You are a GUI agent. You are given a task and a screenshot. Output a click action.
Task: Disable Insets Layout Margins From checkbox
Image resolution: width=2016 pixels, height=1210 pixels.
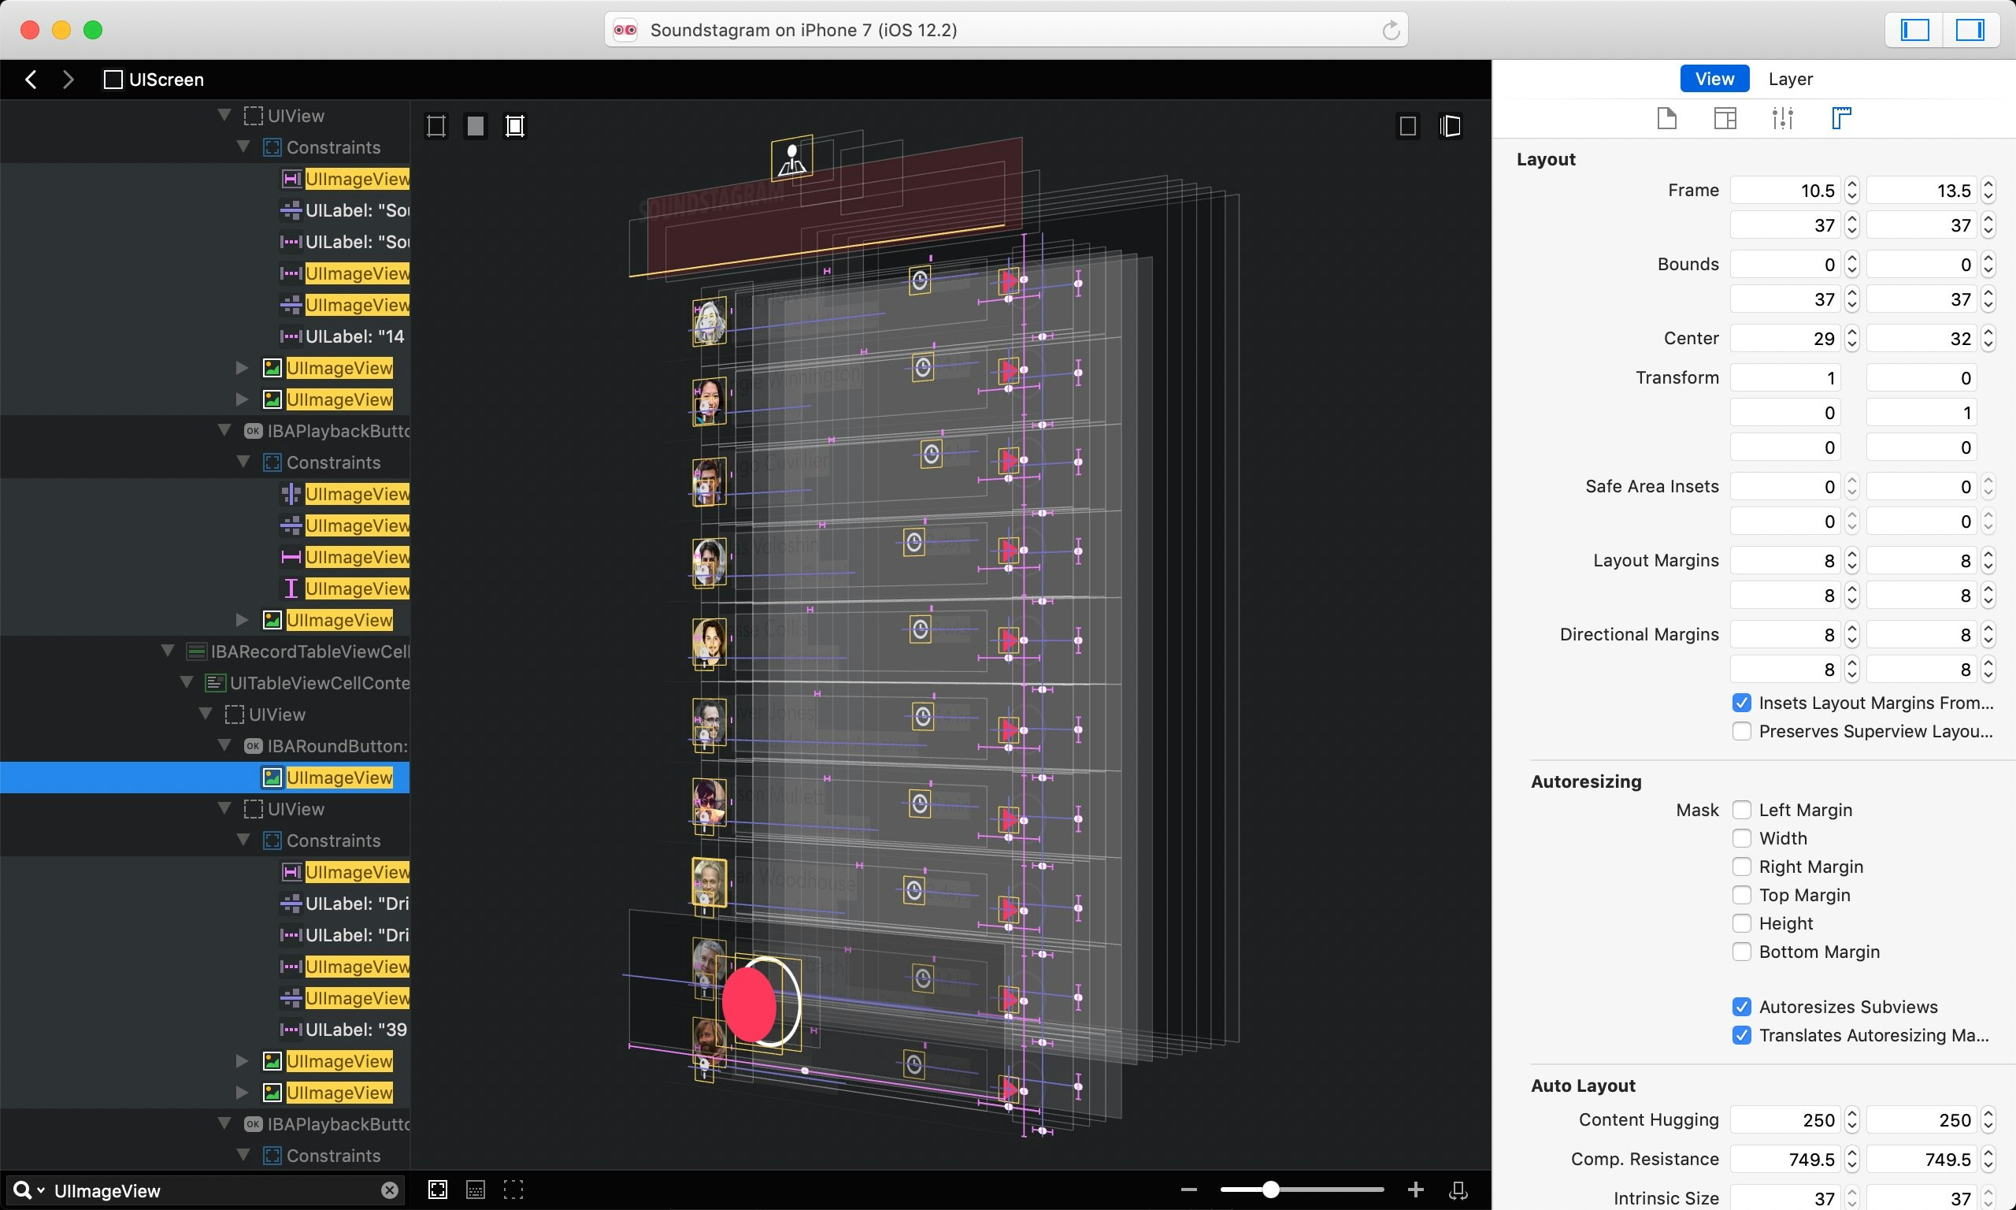click(1742, 702)
